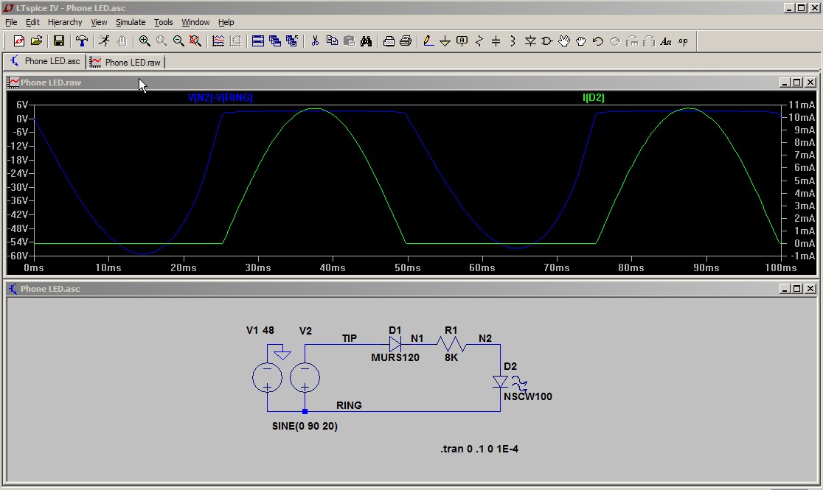Click the V[N2]-V[RING] trace label

(x=220, y=97)
